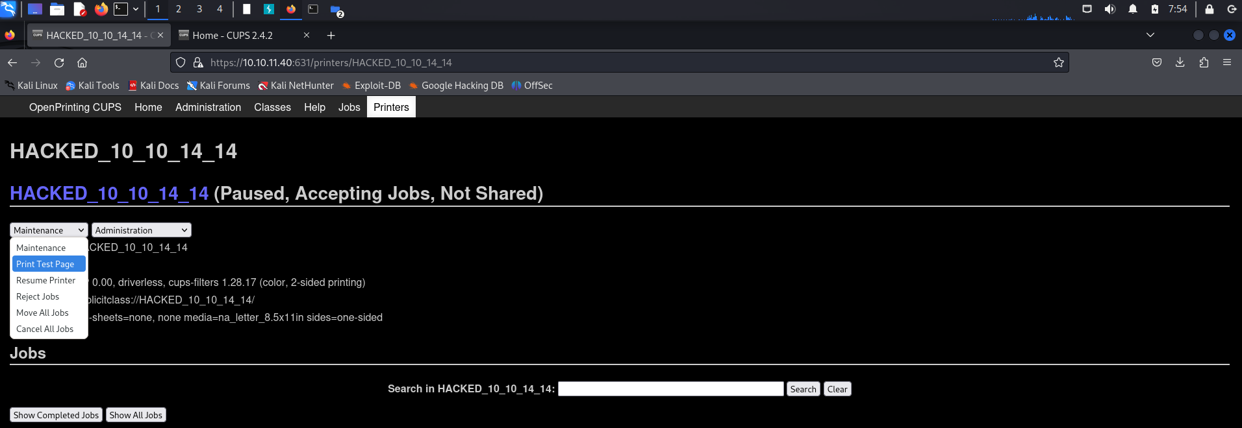Open the Firefox hamburger menu

(1227, 62)
